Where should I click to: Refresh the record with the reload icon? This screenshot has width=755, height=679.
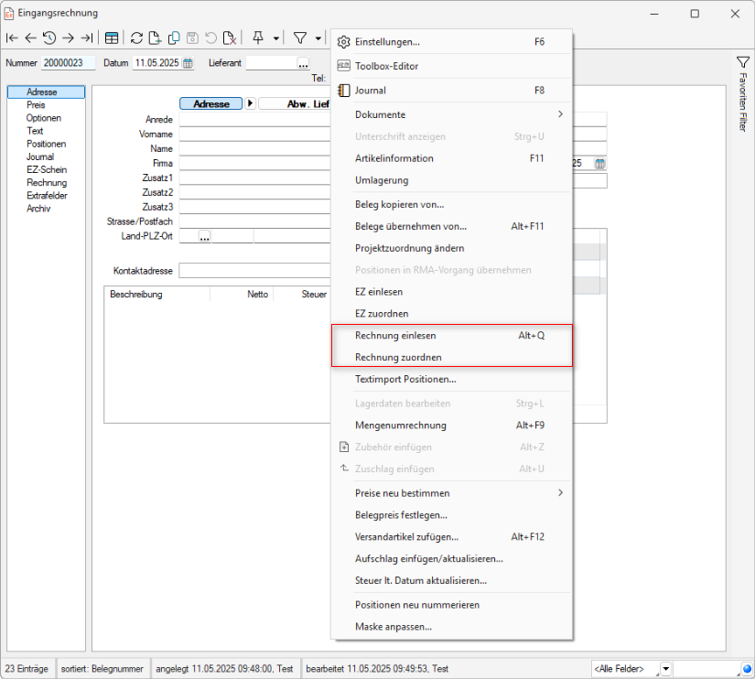click(x=136, y=38)
